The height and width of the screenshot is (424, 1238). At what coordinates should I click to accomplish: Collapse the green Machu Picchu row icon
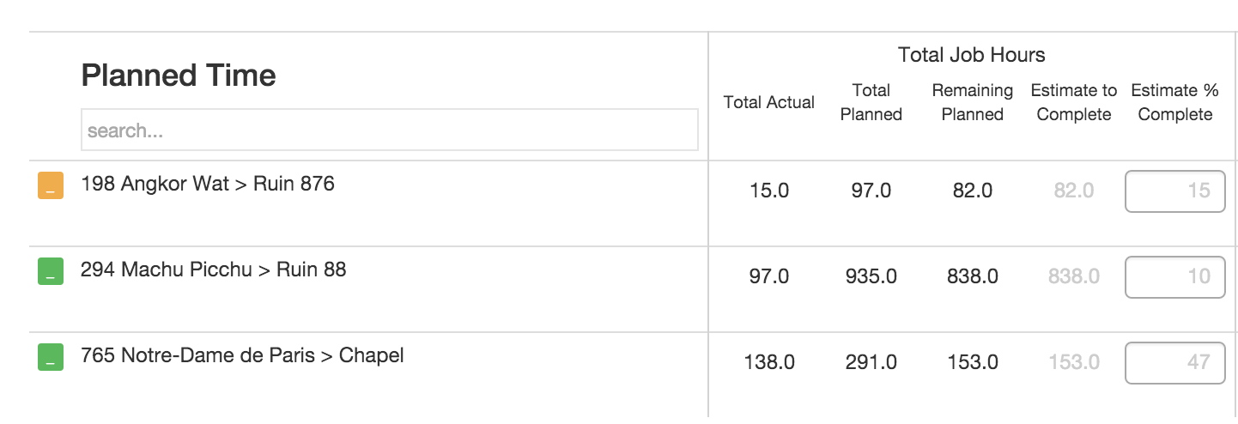tap(51, 272)
